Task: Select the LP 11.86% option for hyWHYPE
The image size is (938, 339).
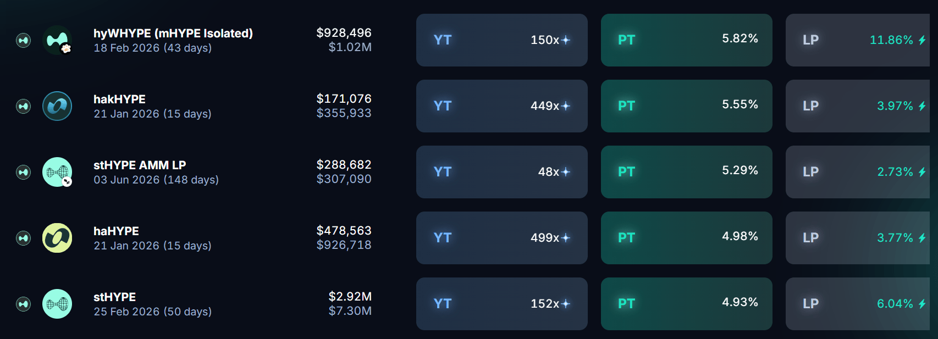Action: [858, 40]
